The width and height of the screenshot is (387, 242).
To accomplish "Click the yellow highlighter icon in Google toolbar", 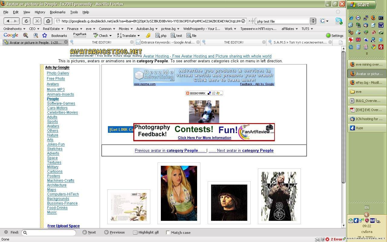I will coord(148,35).
